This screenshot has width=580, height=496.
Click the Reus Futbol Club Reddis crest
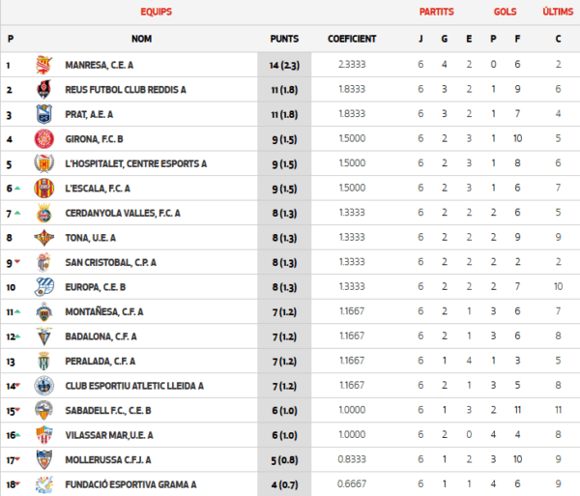(x=44, y=90)
